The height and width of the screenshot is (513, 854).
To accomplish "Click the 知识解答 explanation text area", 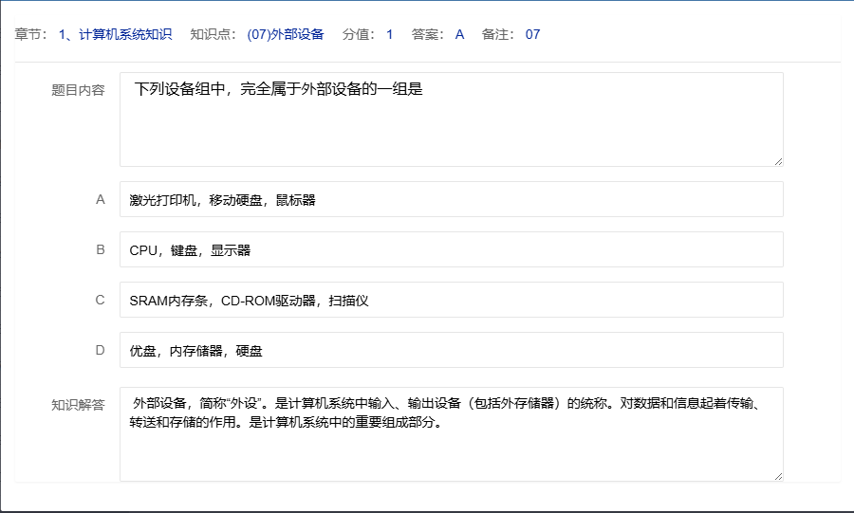I will pos(451,434).
